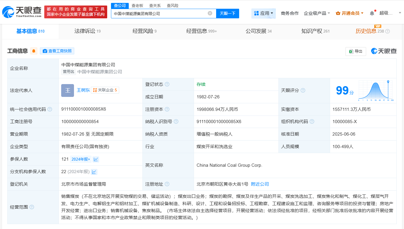Open the 商务合作 link
Image resolution: width=404 pixels, height=229 pixels.
pyautogui.click(x=290, y=13)
